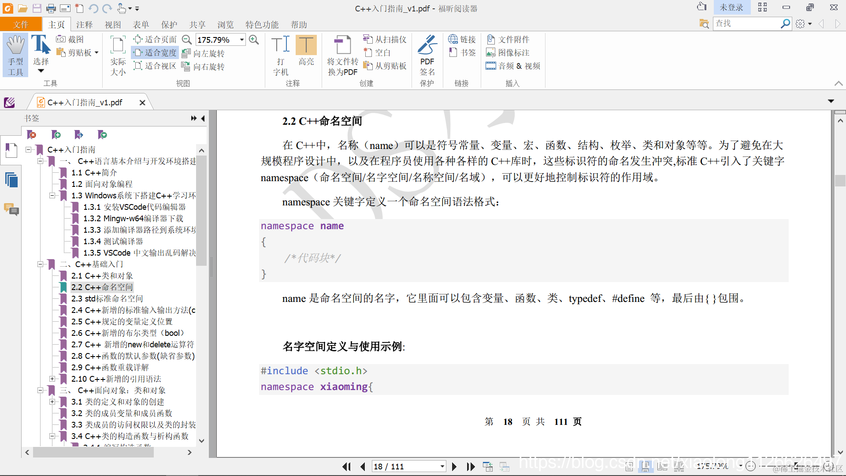Collapse the 1.3 Windows bookmark node
The image size is (846, 476).
[52, 195]
